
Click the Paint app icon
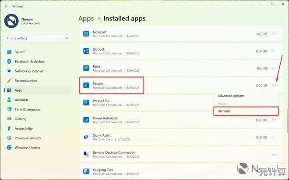click(x=86, y=68)
